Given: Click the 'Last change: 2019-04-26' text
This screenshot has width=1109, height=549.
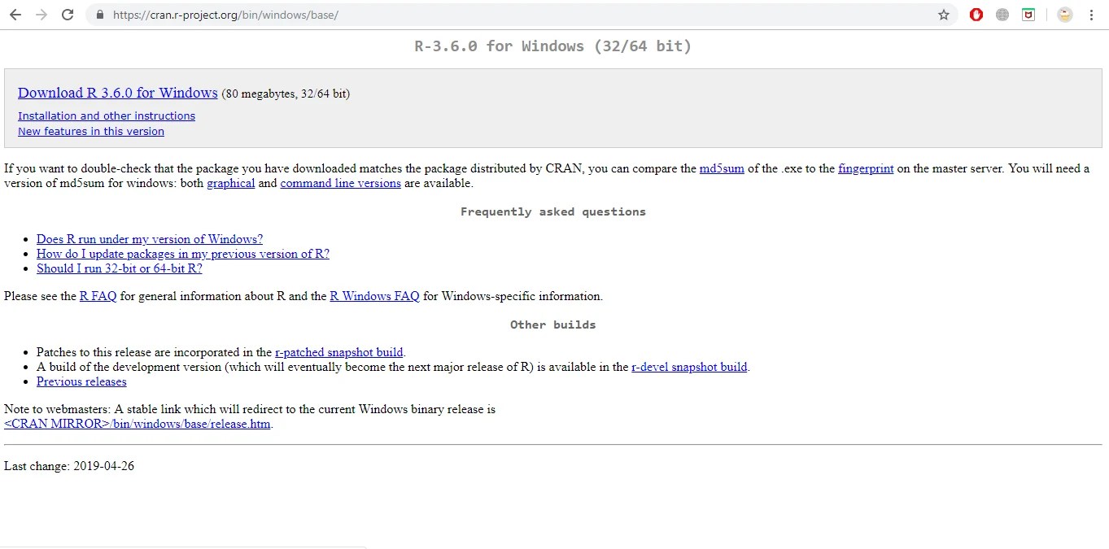Looking at the screenshot, I should click(69, 466).
